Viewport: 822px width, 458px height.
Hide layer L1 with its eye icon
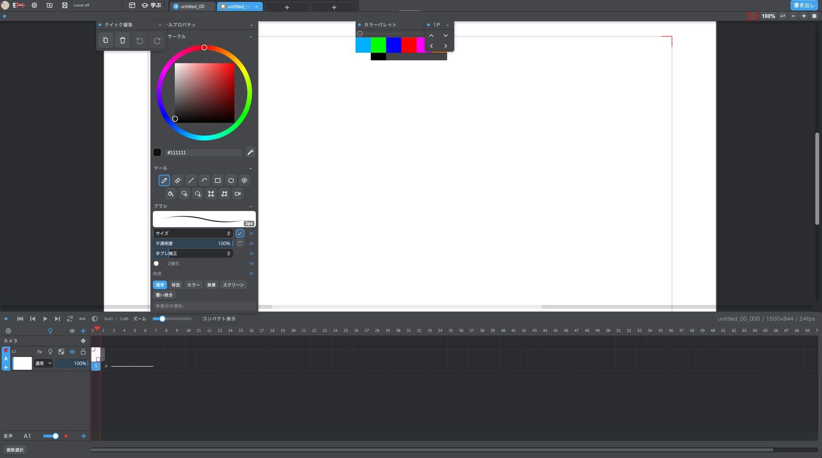tap(72, 352)
